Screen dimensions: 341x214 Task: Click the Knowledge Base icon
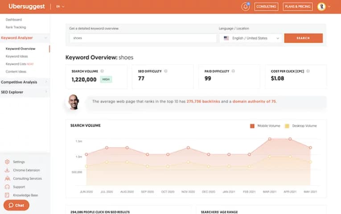point(7,195)
